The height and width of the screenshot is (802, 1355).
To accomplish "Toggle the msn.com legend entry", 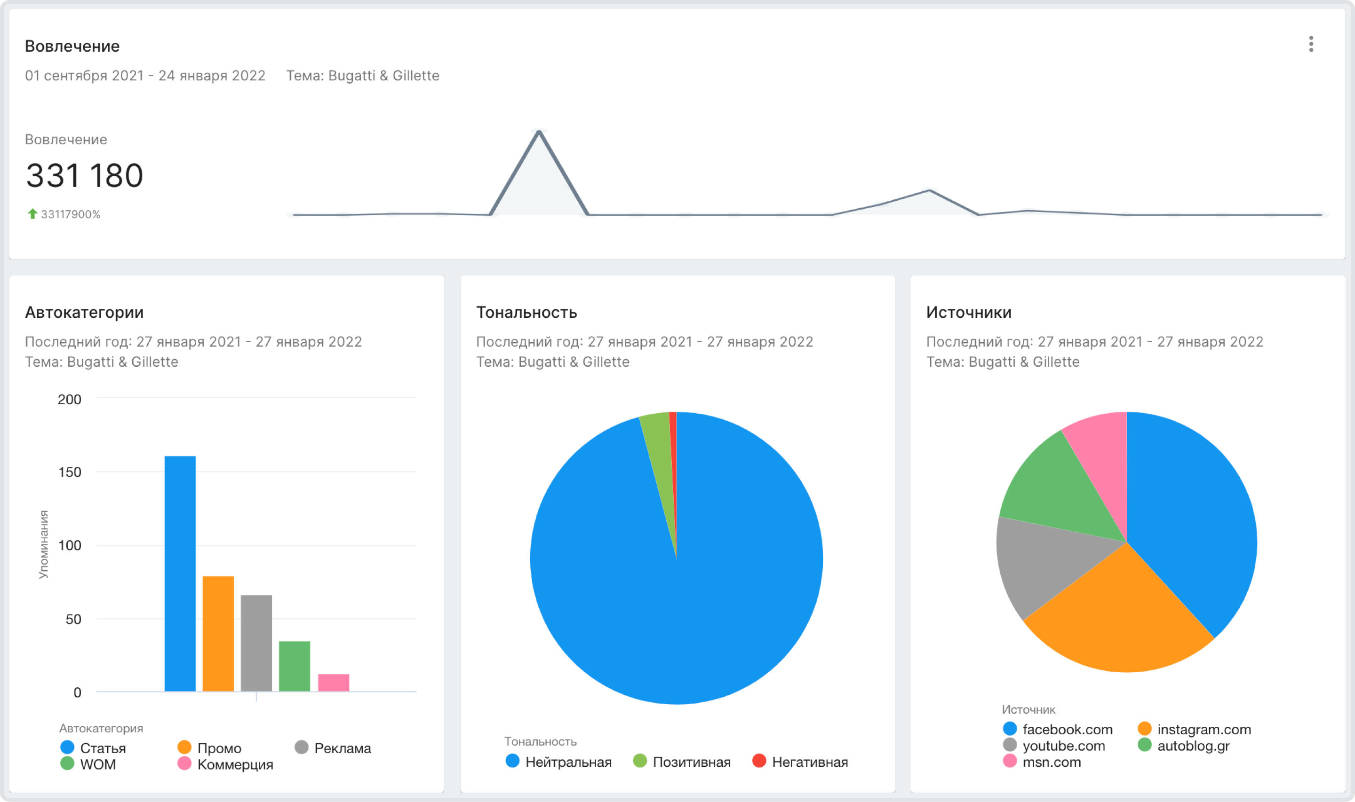I will pos(1042,762).
